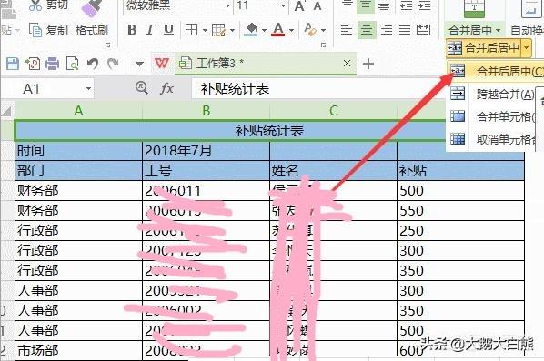The image size is (544, 361).
Task: Click the fx insert function icon
Action: (166, 88)
